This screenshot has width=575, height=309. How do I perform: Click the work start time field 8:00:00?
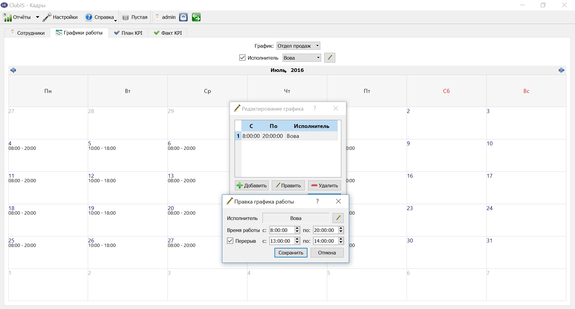[282, 230]
